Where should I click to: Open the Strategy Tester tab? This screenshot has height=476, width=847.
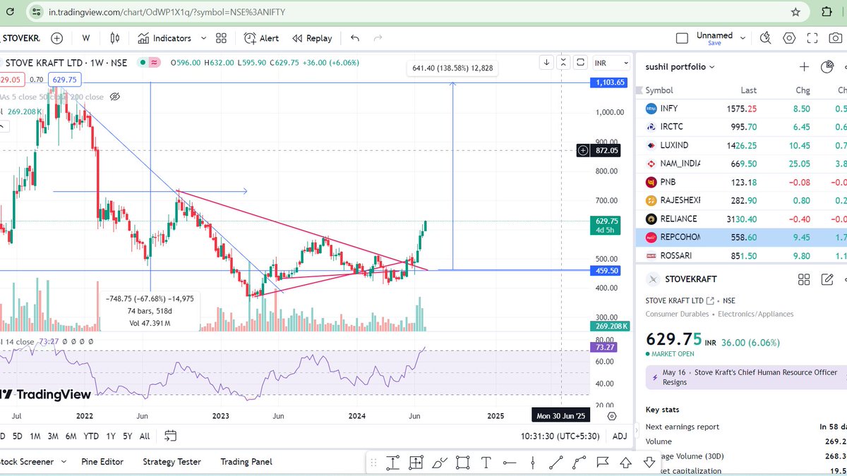172,462
